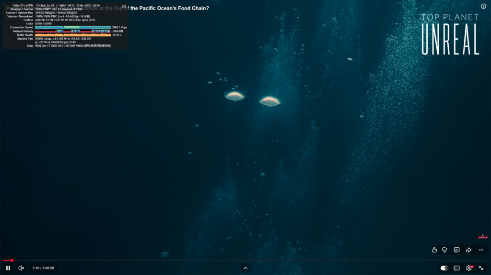Share the video via arrow icon

coord(469,250)
